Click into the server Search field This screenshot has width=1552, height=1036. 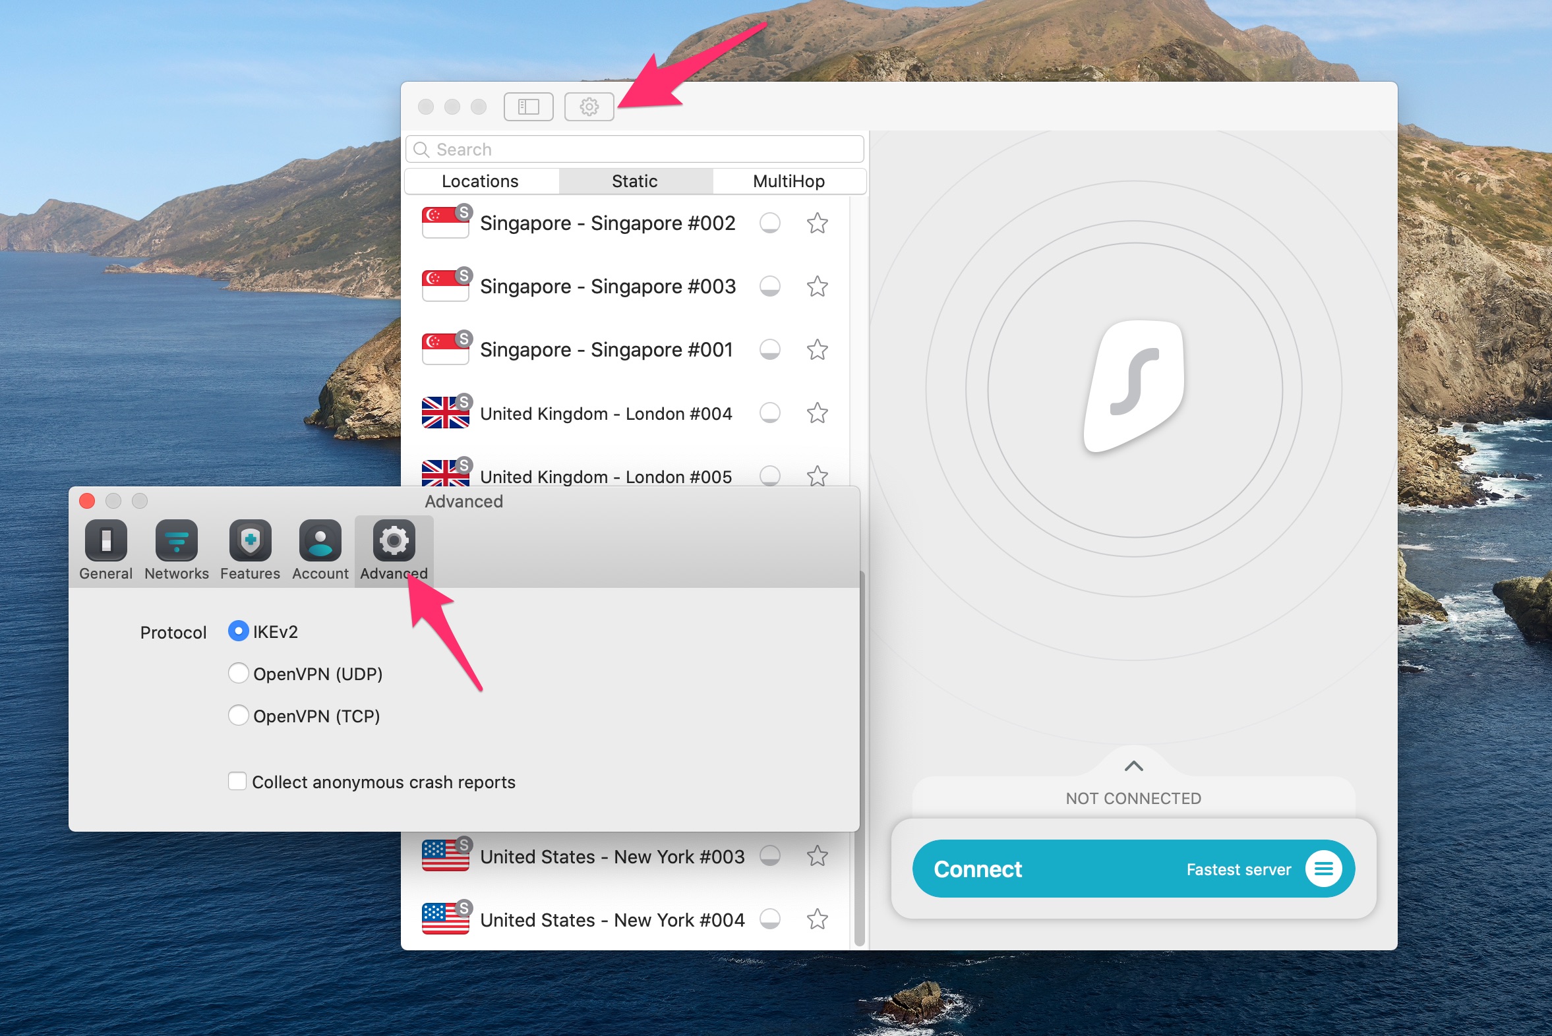pos(634,150)
